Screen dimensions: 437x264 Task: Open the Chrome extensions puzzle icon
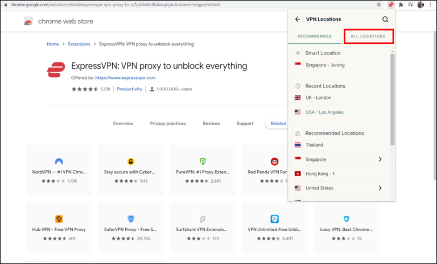point(401,5)
